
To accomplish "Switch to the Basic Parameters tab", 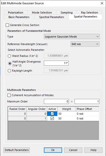I will [19, 17].
